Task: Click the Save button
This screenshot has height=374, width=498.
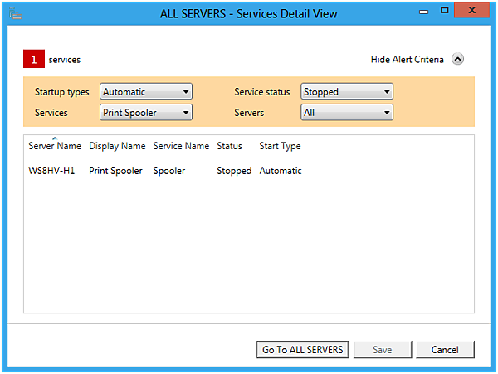Action: click(382, 350)
